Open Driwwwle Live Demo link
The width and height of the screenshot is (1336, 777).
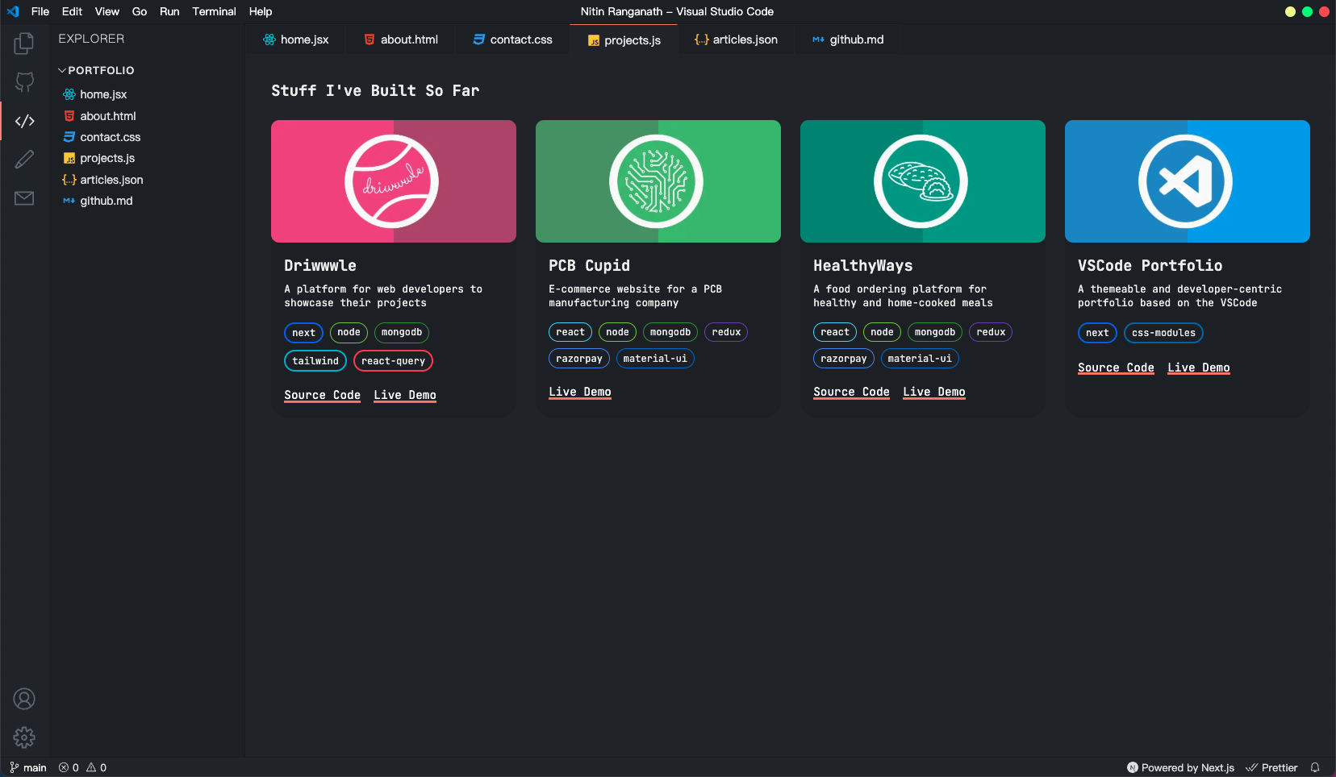point(405,395)
